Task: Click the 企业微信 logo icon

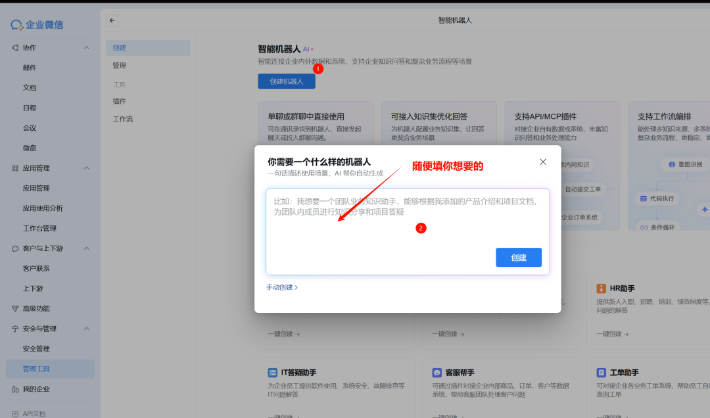Action: click(x=16, y=25)
